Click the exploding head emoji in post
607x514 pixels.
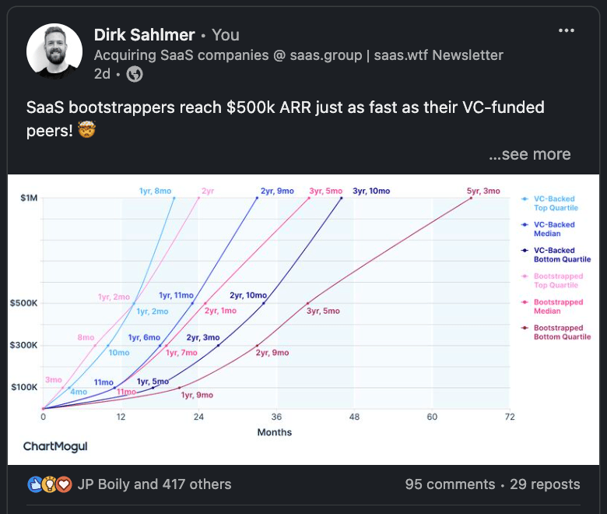pyautogui.click(x=86, y=130)
